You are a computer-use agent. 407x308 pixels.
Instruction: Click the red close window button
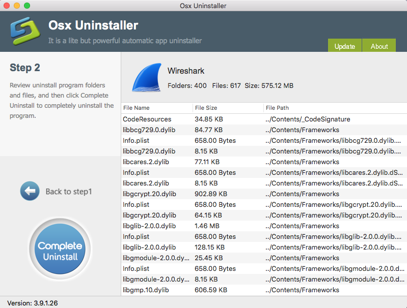7,6
